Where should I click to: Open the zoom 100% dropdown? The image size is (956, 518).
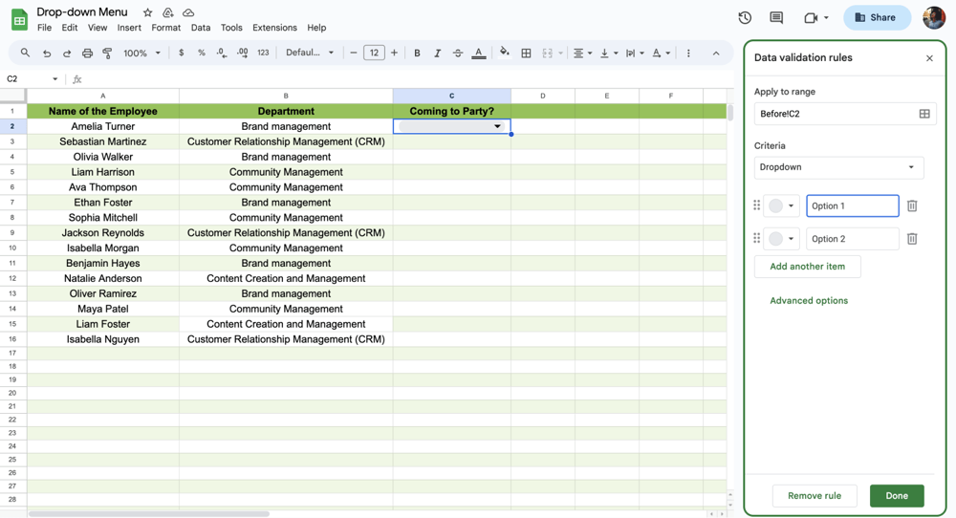coord(141,53)
